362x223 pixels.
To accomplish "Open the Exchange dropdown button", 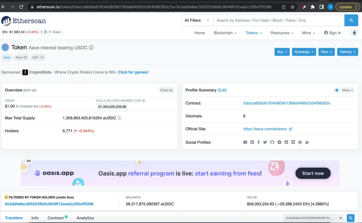I will coord(304,52).
